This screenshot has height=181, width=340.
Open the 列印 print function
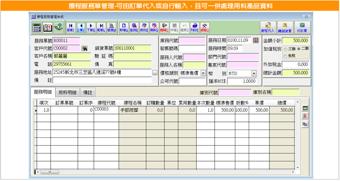coord(195,27)
